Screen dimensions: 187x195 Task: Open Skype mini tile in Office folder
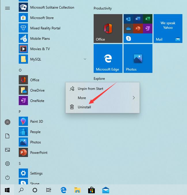click(x=129, y=38)
